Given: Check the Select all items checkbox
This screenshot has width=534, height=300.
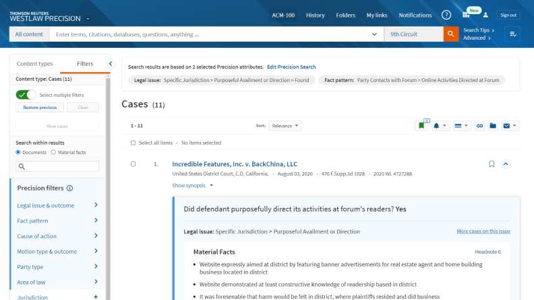Looking at the screenshot, I should (133, 143).
